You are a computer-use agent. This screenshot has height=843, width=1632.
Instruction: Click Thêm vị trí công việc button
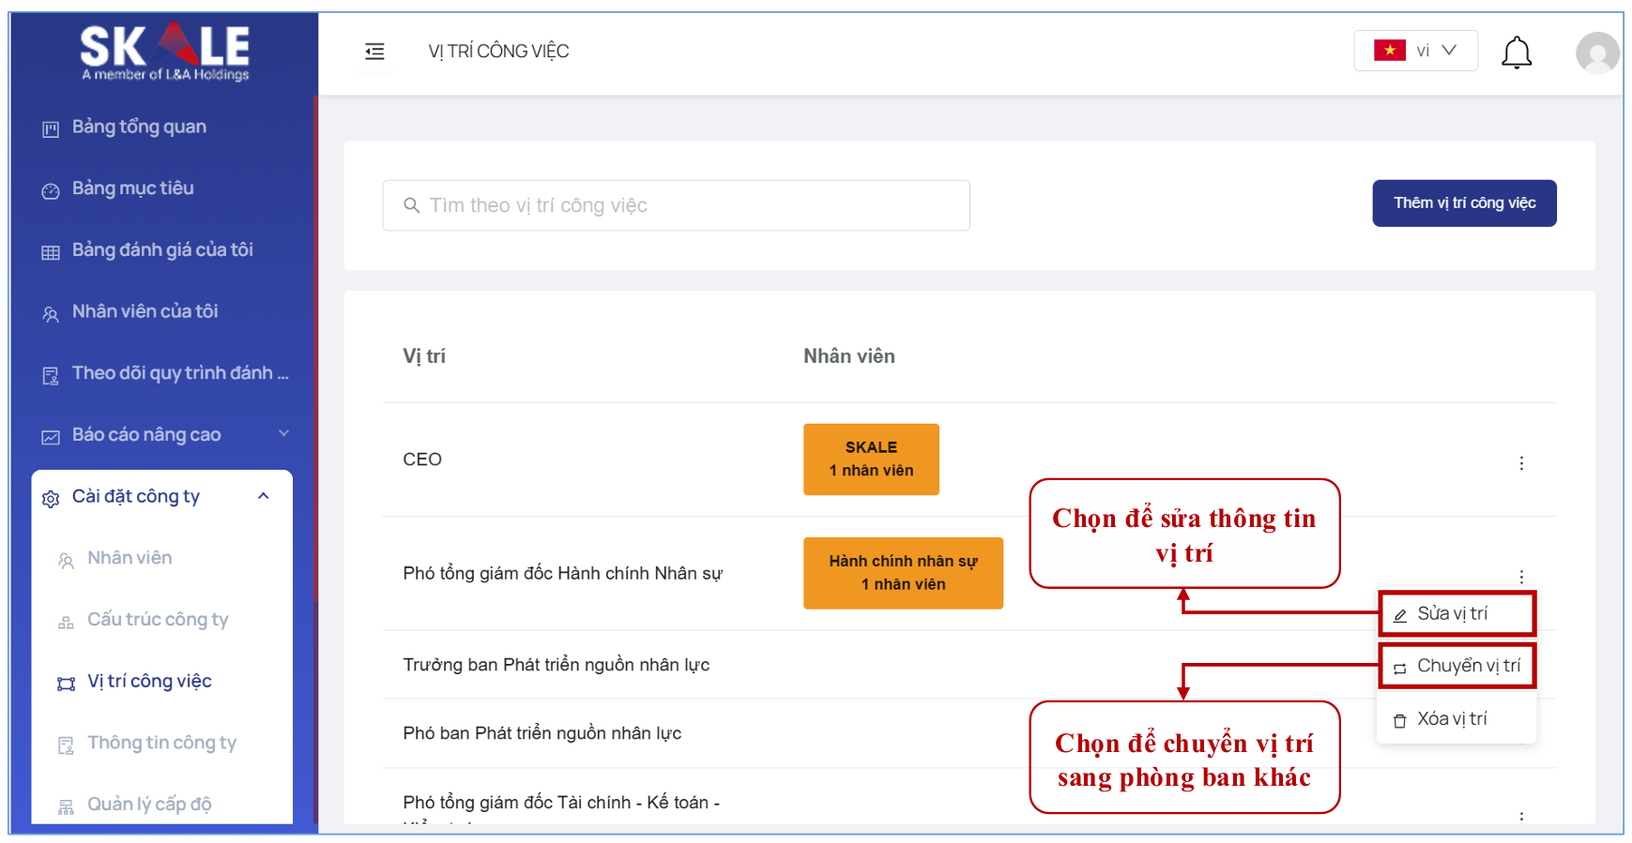[1463, 203]
